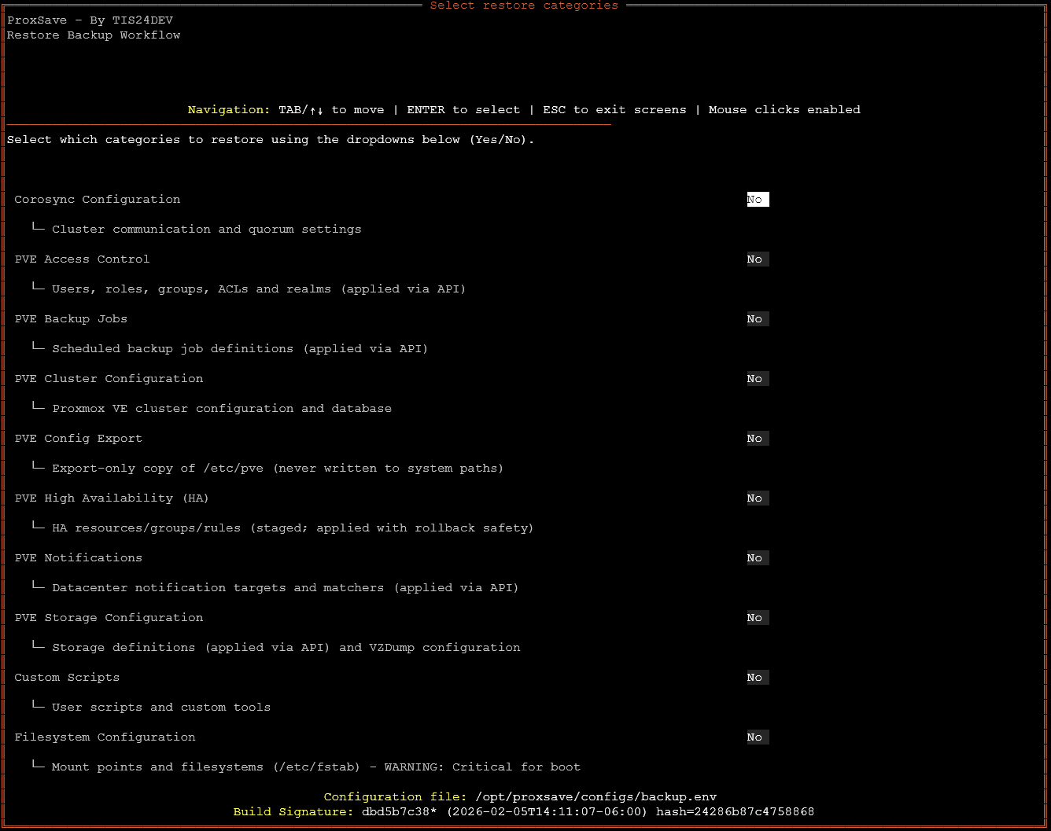Image resolution: width=1051 pixels, height=831 pixels.
Task: Open the PVE Config Export dropdown
Action: 756,438
